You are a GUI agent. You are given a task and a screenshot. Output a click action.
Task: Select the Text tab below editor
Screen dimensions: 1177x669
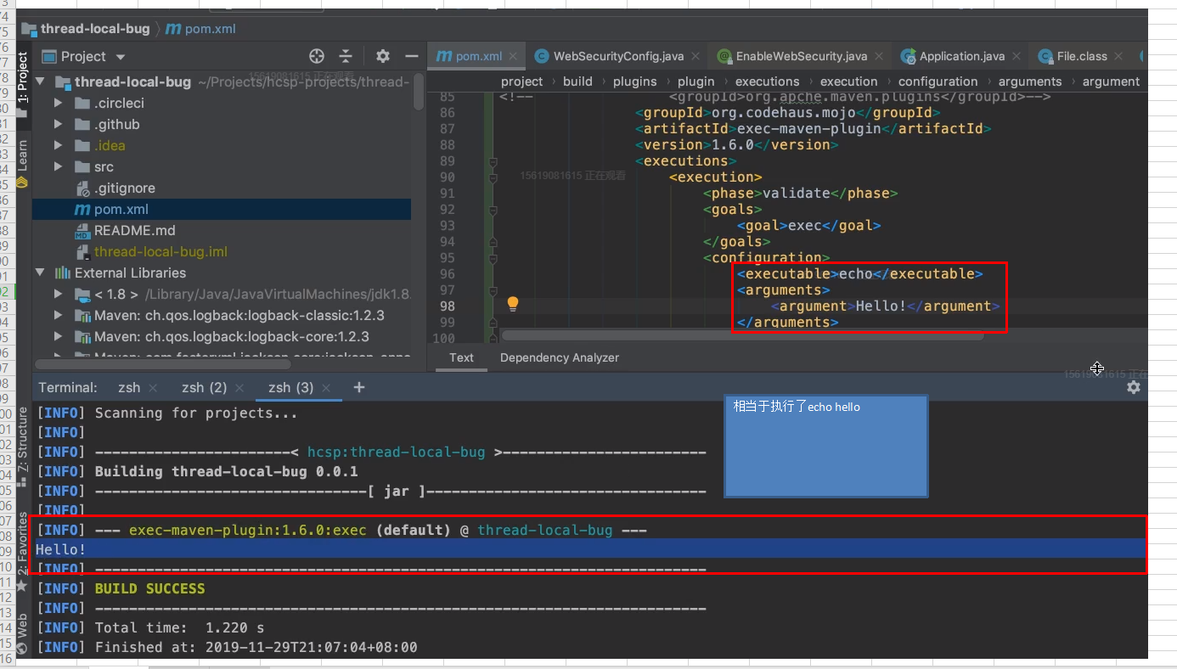(461, 357)
